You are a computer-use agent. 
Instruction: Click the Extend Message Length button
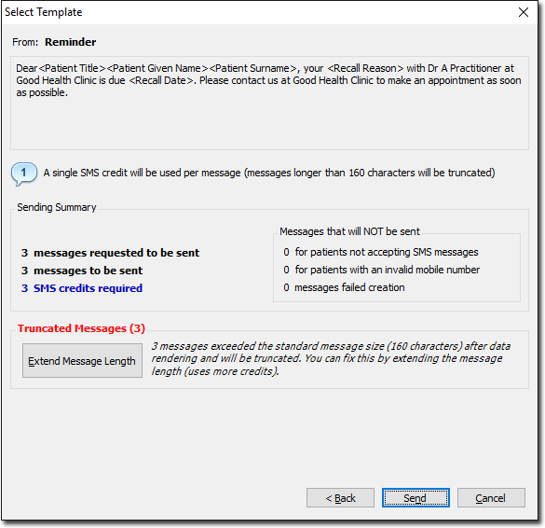tap(82, 361)
